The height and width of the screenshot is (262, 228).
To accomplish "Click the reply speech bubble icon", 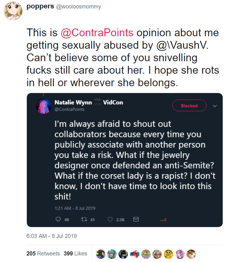I will point(58,219).
